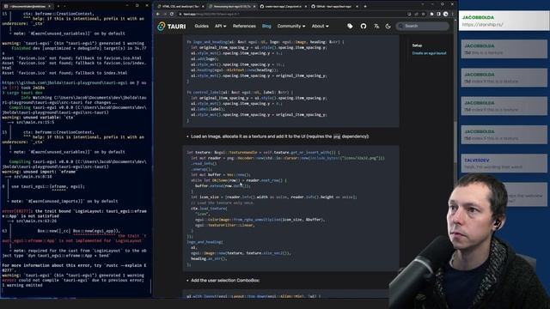Go back with the browser back arrow
The width and height of the screenshot is (550, 309).
[158, 14]
